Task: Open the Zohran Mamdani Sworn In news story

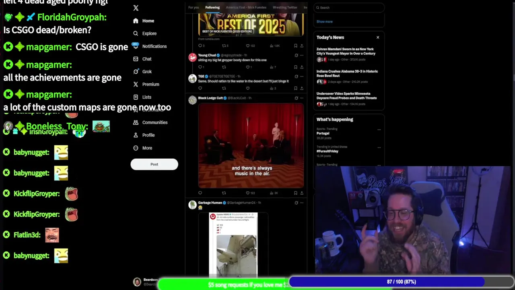Action: click(348, 54)
